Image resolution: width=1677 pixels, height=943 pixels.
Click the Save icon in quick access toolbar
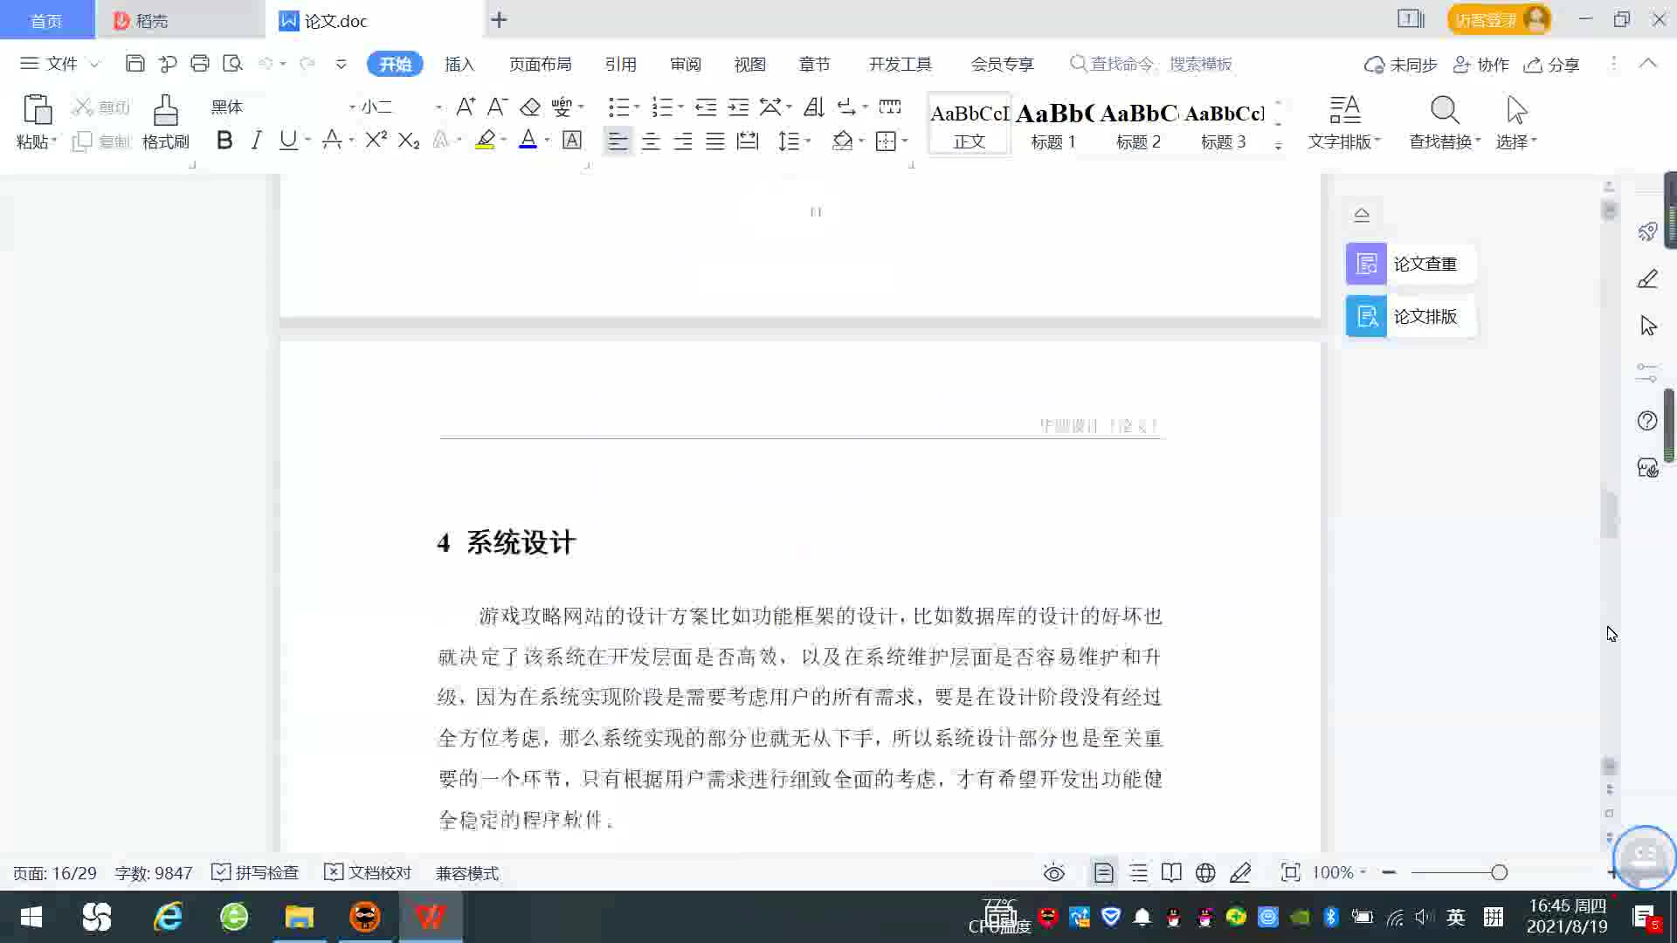135,64
